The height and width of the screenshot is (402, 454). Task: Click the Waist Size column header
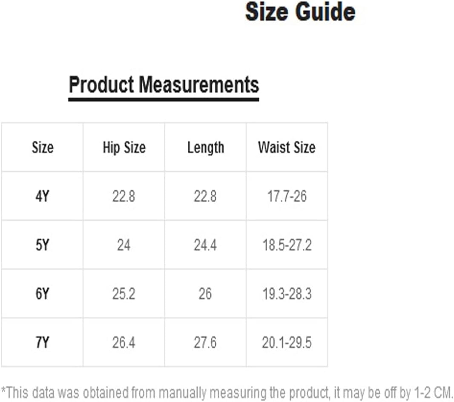tap(287, 147)
